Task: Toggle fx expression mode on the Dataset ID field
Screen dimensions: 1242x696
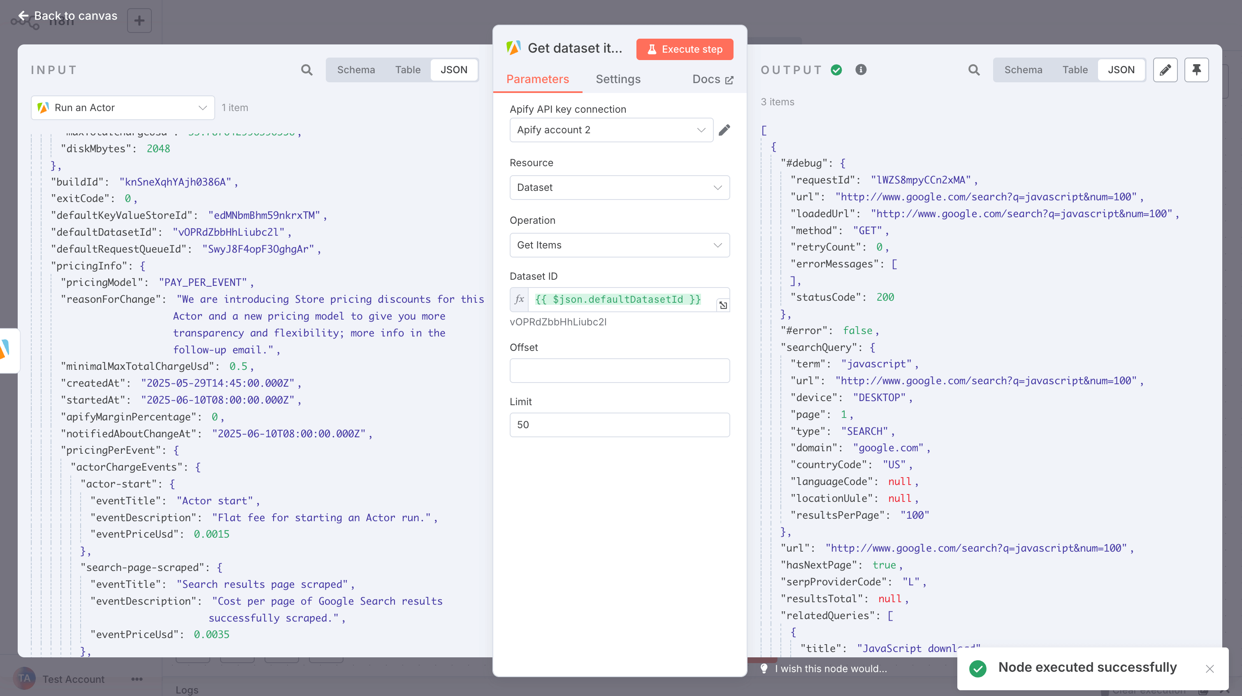Action: click(519, 299)
